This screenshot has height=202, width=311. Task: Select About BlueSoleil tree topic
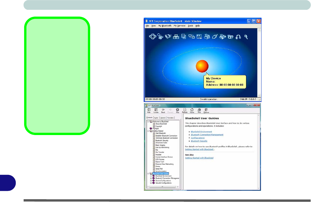coord(161,124)
